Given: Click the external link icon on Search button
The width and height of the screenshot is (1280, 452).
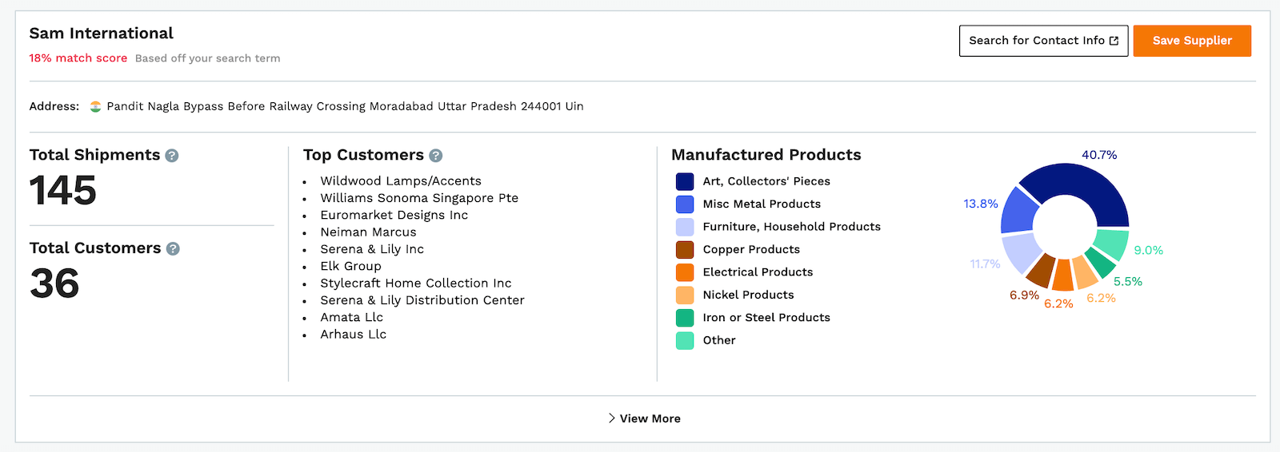Looking at the screenshot, I should [1114, 41].
